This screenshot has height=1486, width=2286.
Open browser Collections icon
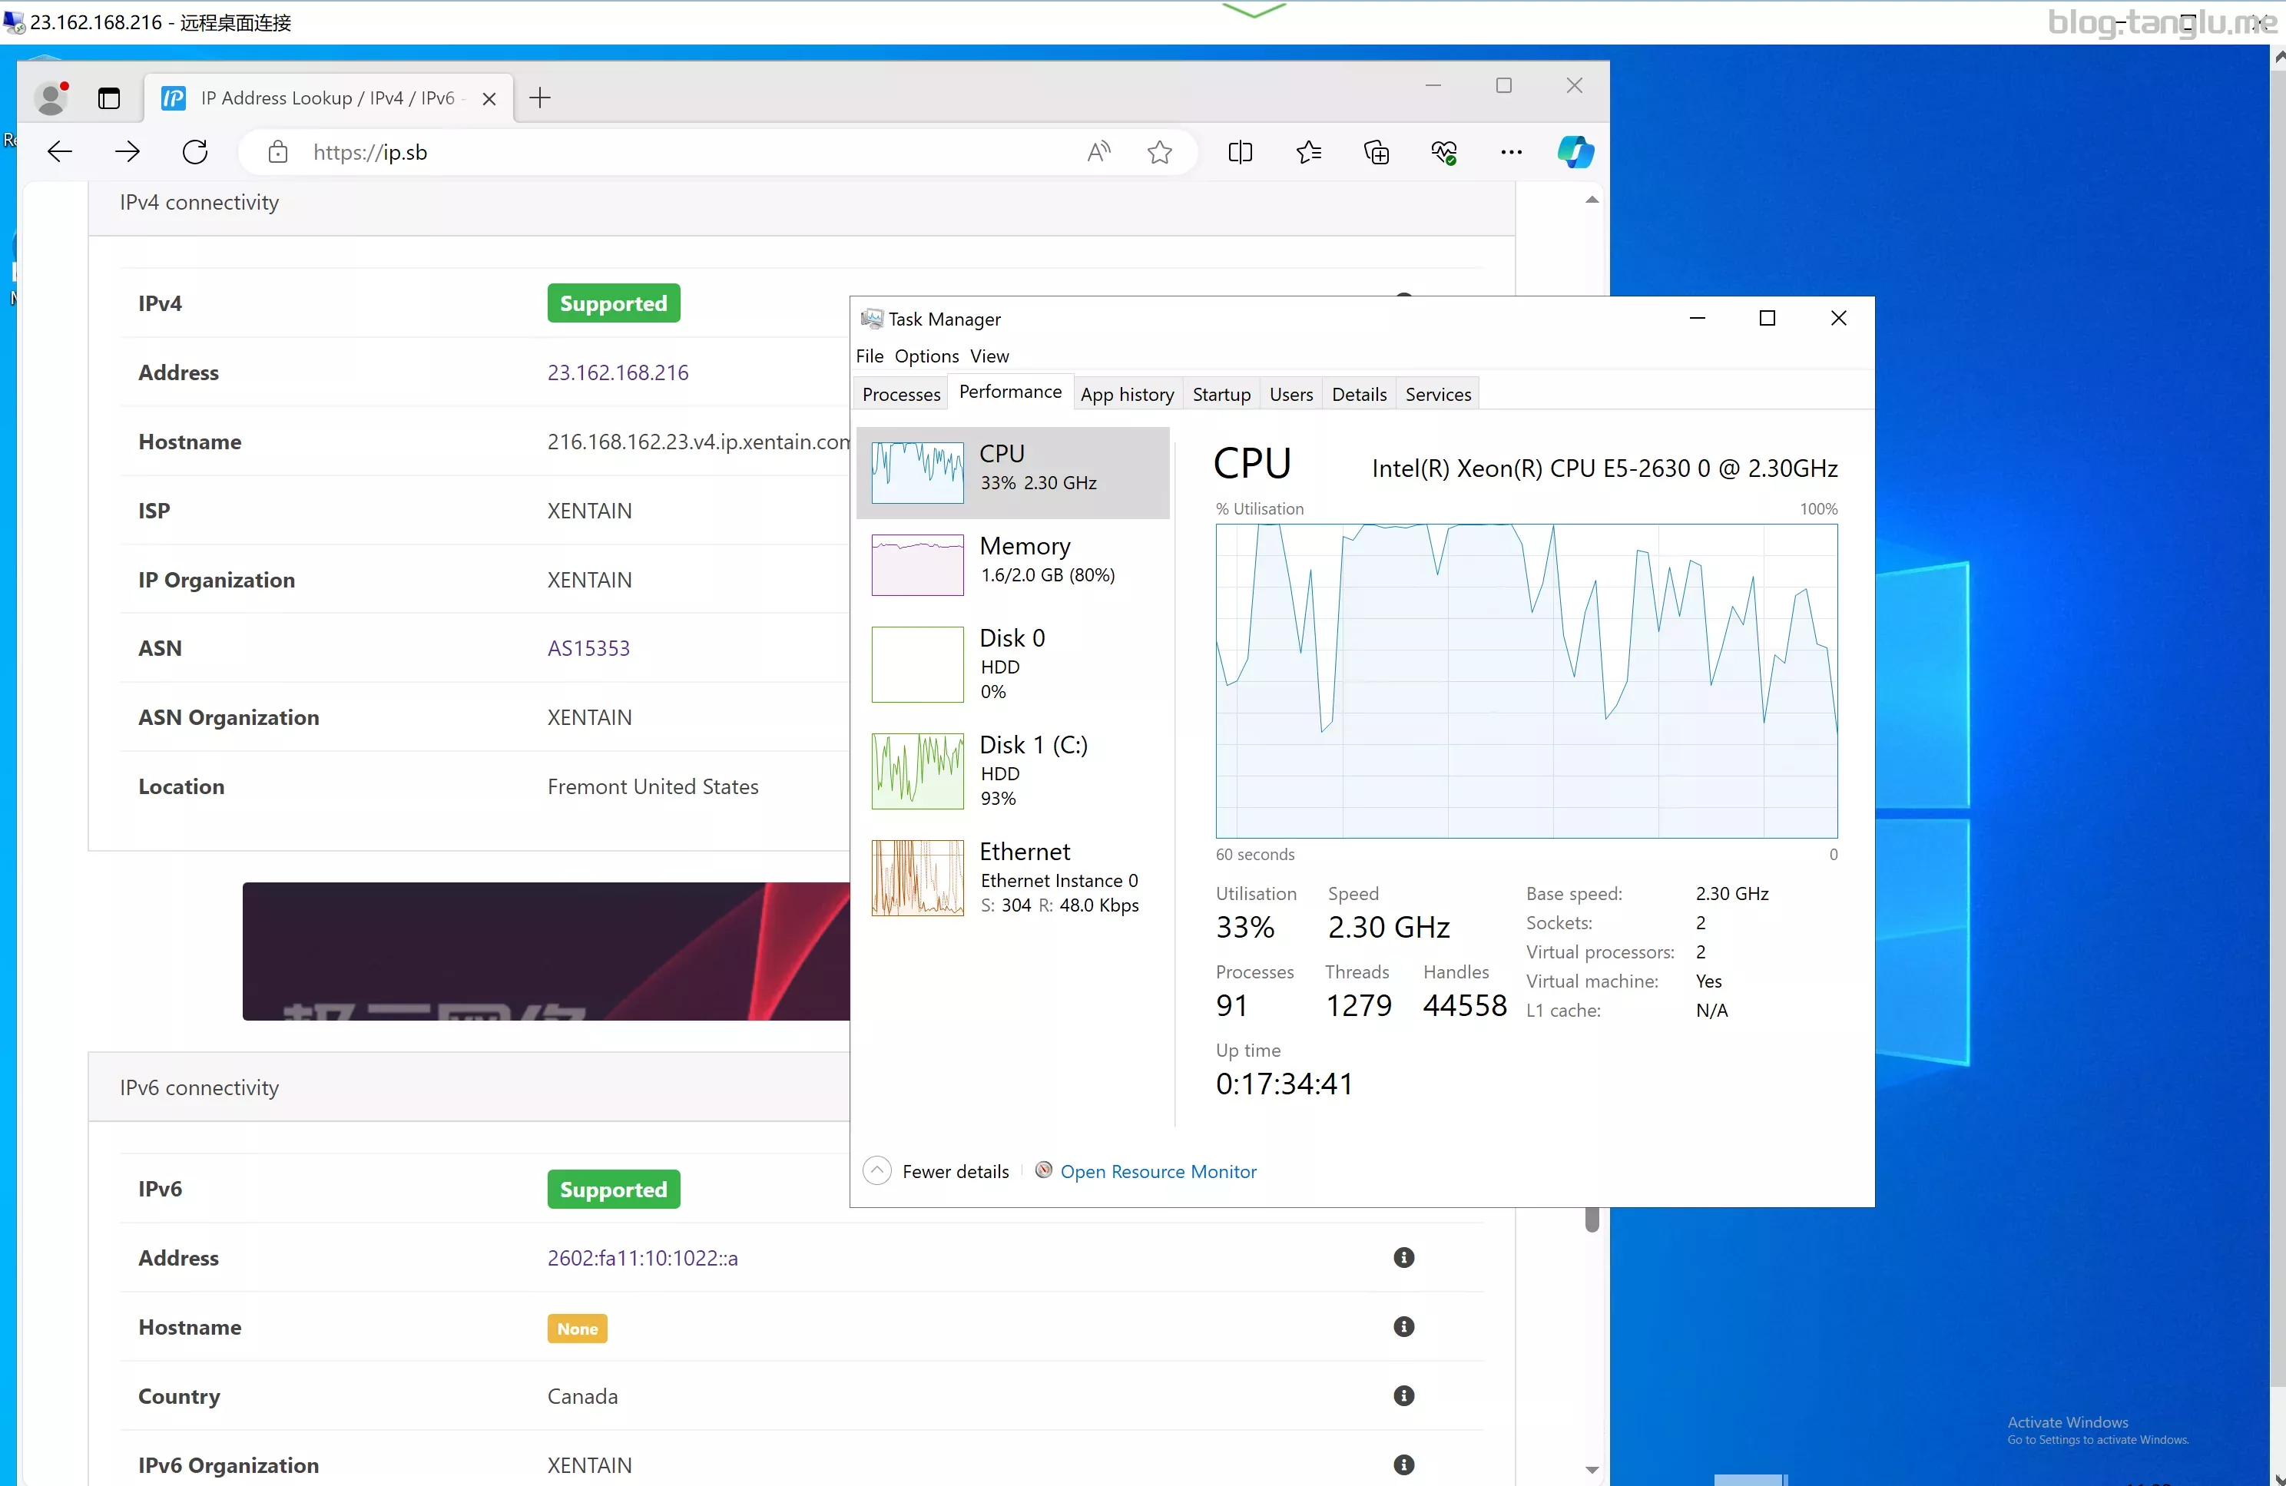pos(1376,152)
